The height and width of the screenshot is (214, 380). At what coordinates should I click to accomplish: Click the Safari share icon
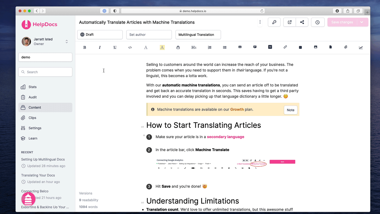348,11
